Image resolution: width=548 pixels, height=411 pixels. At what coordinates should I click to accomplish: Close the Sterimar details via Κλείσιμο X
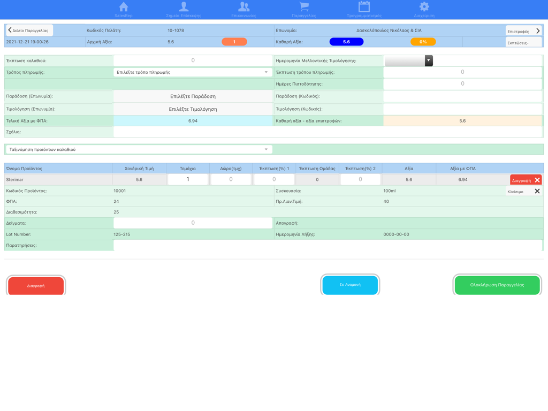[537, 191]
